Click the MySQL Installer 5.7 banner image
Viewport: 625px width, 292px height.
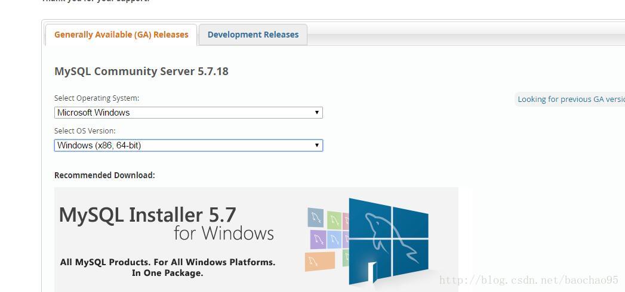pyautogui.click(x=256, y=240)
